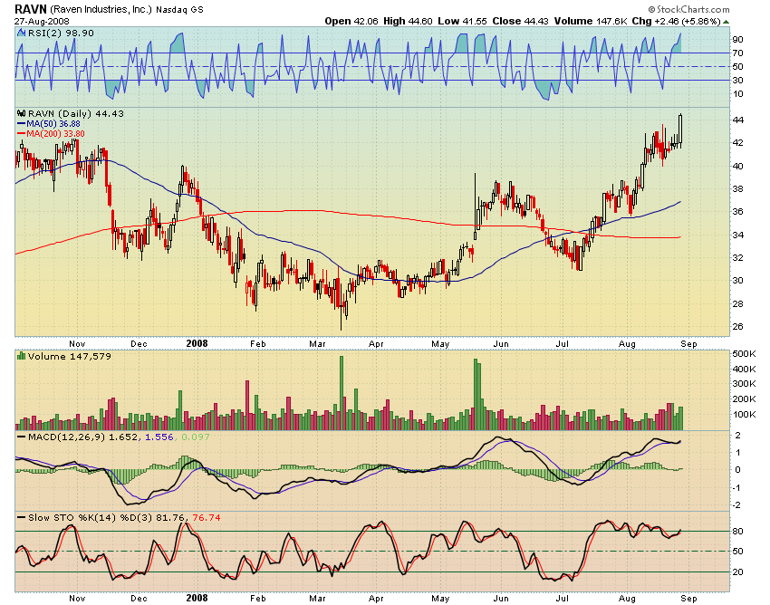
Task: Click the 'MA(200) 33.80' legend text
Action: coord(55,133)
